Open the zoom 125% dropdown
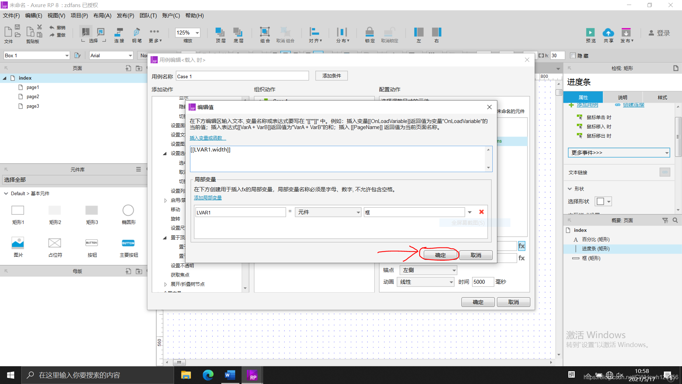The height and width of the screenshot is (384, 682). pyautogui.click(x=197, y=33)
